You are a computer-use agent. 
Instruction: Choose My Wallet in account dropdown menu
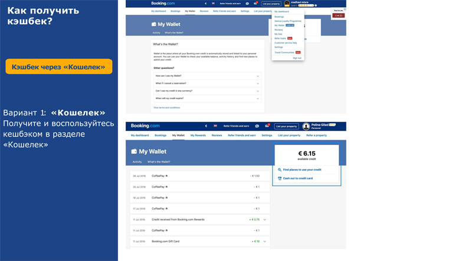(x=279, y=25)
